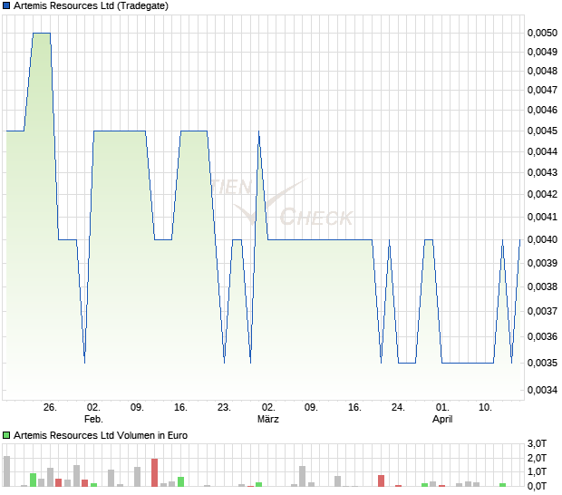This screenshot has width=562, height=495.
Task: Click the 1,0T volume axis label
Action: point(537,471)
